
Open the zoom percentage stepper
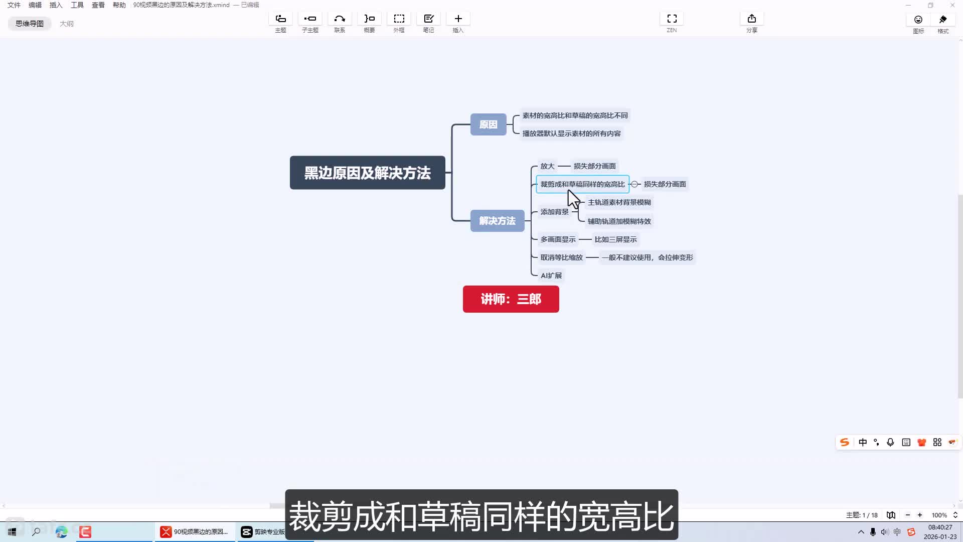955,515
